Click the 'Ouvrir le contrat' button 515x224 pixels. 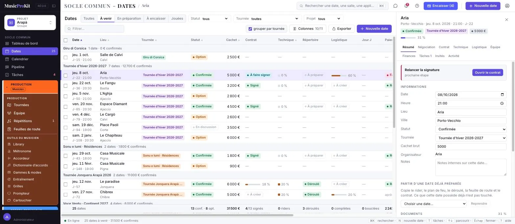487,72
